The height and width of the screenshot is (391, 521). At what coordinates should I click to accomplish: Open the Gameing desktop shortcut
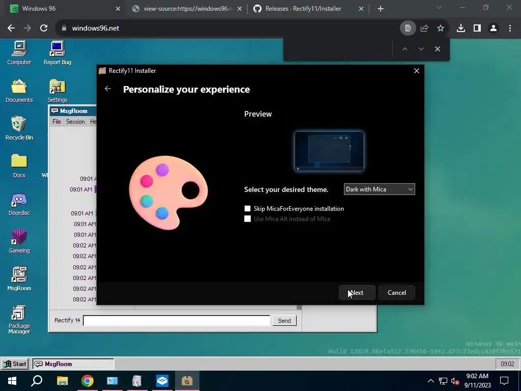tap(19, 242)
